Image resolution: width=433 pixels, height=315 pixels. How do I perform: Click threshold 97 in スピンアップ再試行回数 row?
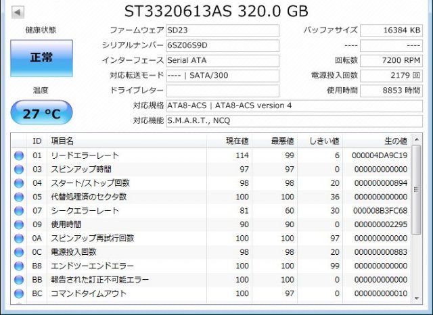335,239
